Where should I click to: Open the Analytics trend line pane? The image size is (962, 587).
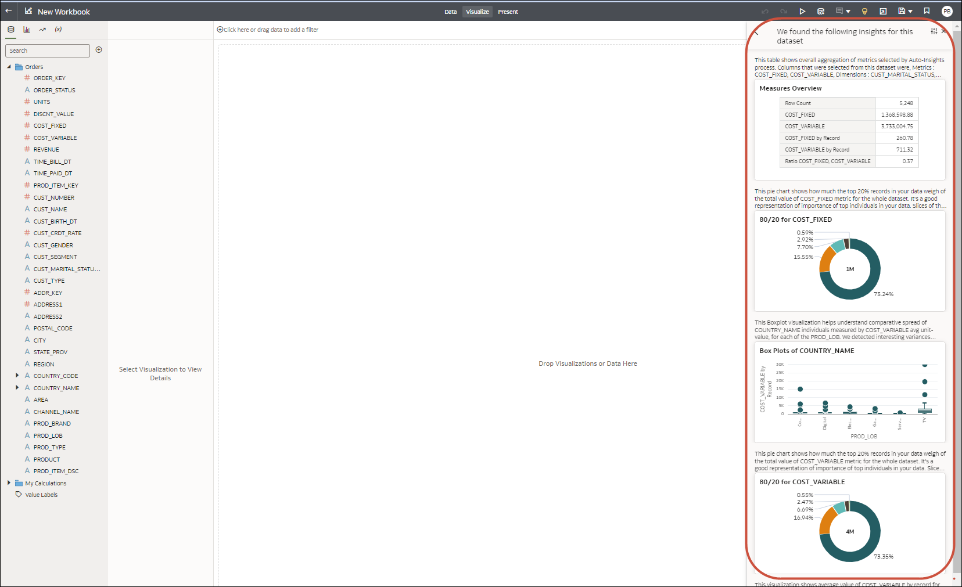[x=42, y=30]
